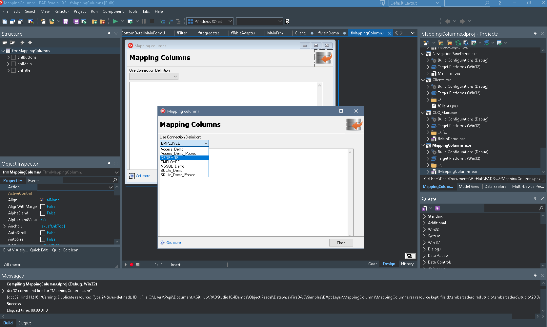Image resolution: width=547 pixels, height=327 pixels.
Task: Click the Save floppy-disk icon in the toolbar
Action: (66, 21)
